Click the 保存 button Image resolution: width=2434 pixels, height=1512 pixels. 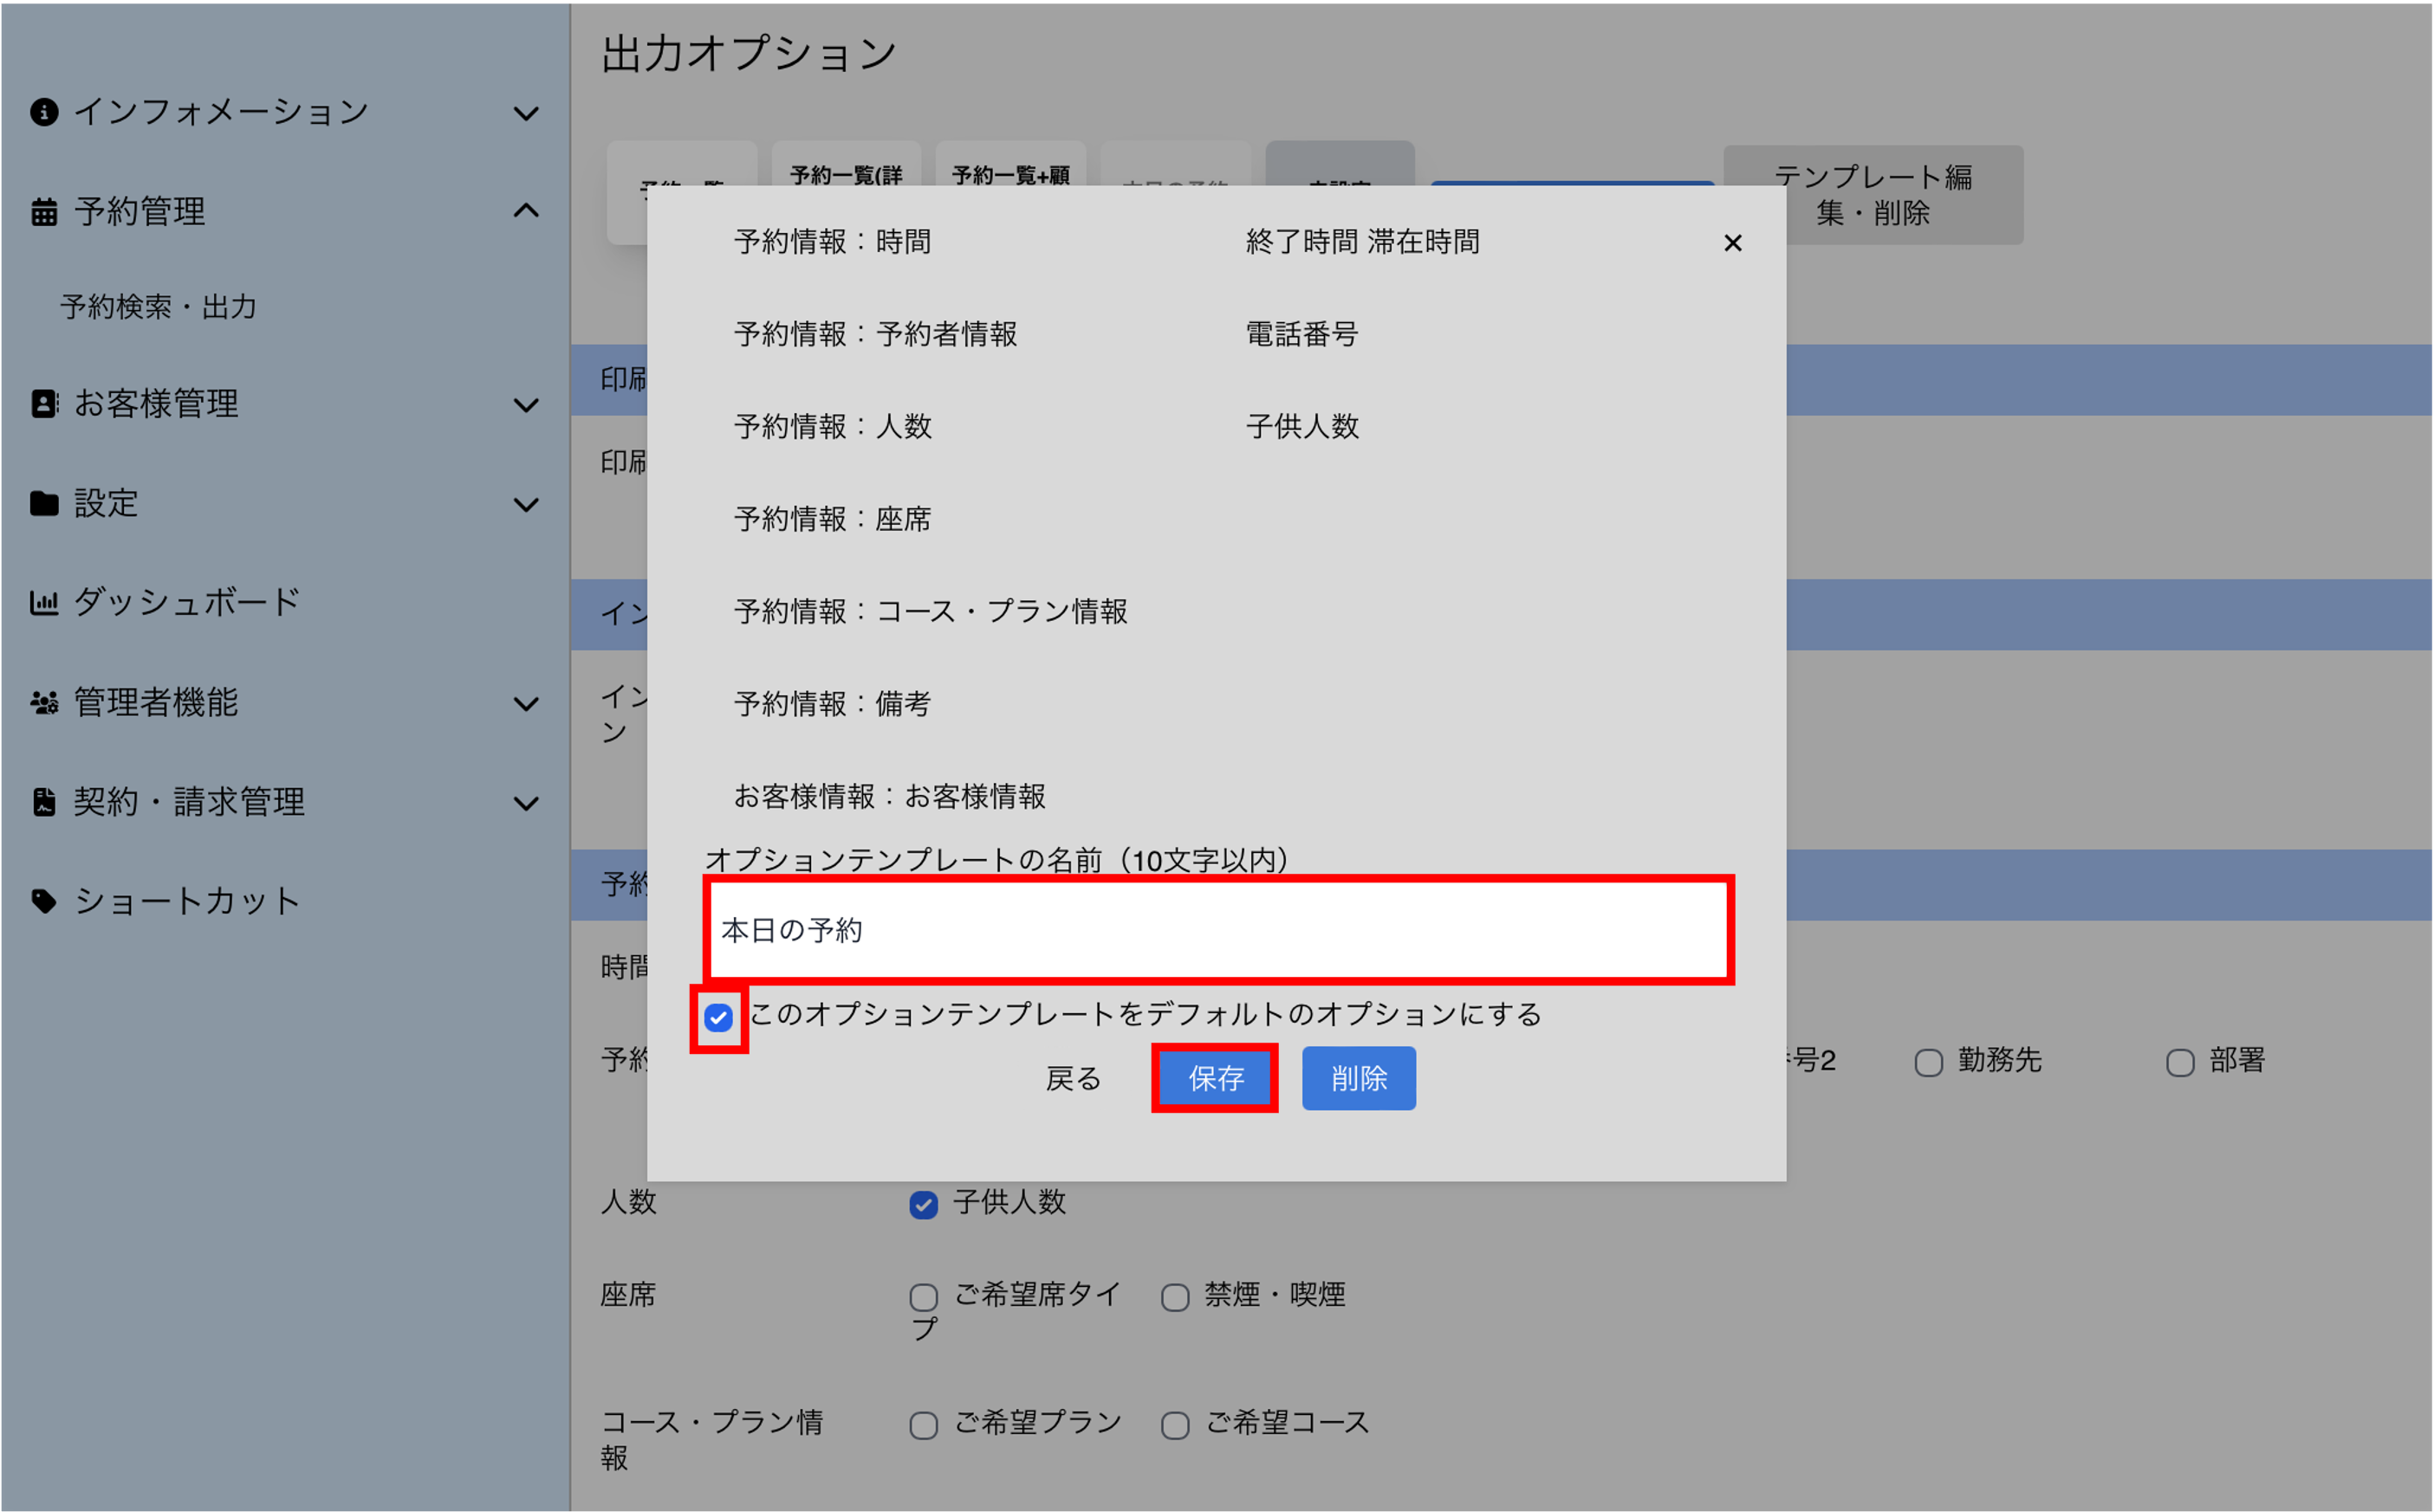click(1215, 1078)
